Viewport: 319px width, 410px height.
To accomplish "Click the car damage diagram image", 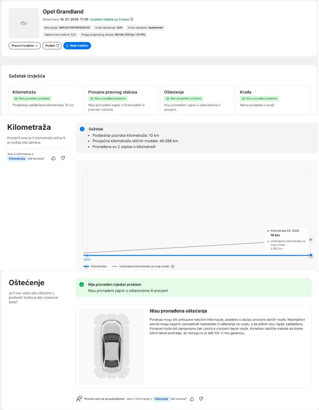I will (112, 346).
